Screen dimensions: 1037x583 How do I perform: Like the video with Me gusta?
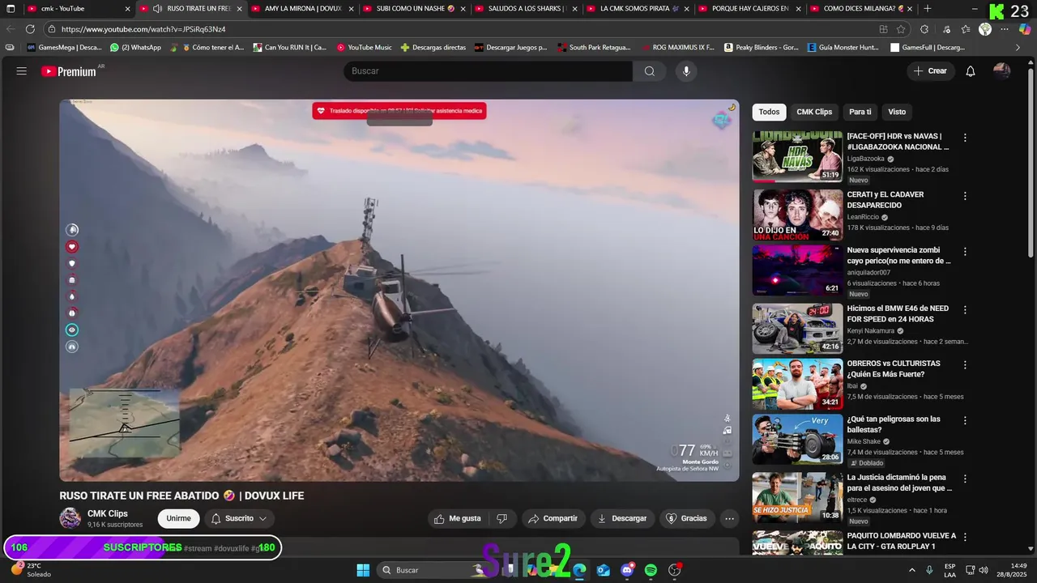click(x=458, y=518)
